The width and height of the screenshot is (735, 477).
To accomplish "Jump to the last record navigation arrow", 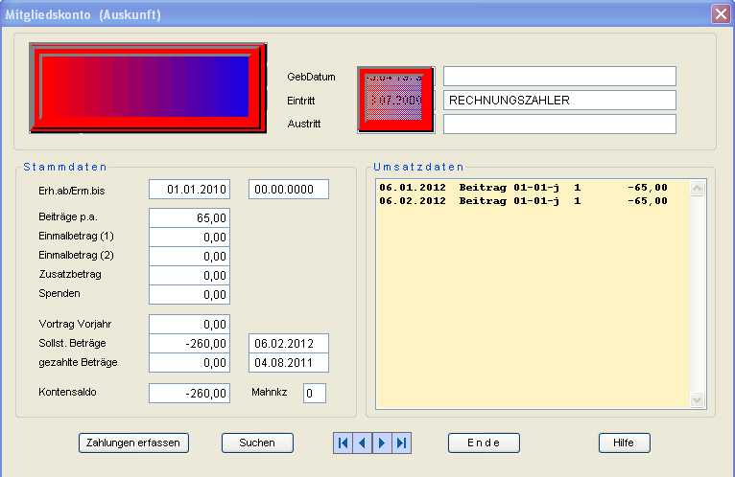I will [x=401, y=443].
